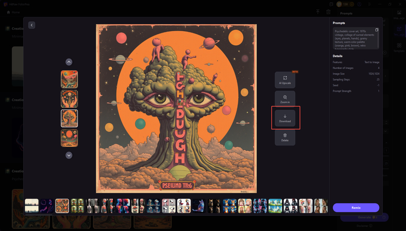This screenshot has height=231, width=406.
Task: Click the Zoom in magnifier button
Action: 285,99
